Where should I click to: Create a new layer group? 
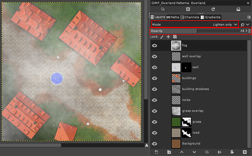tap(169, 152)
